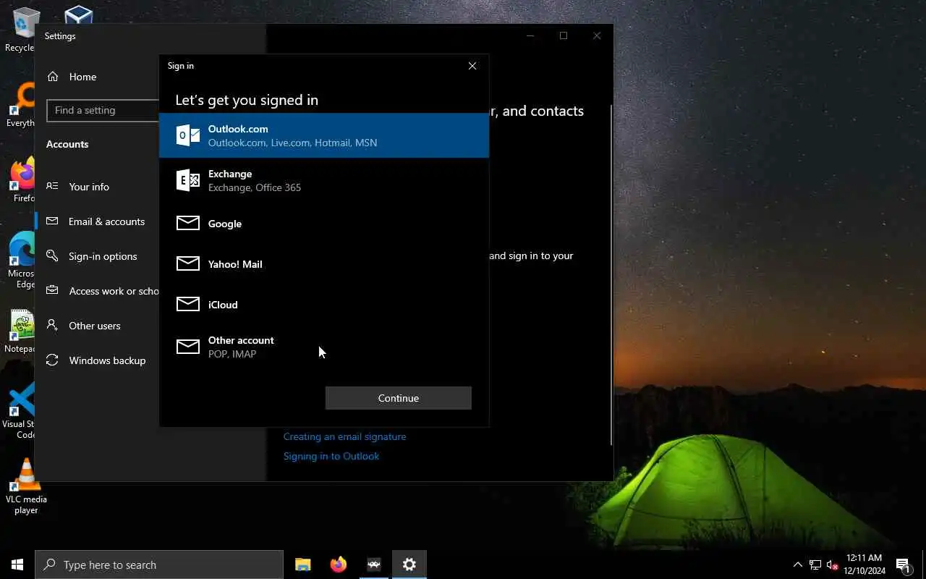Launch Firefox from the taskbar

[x=338, y=565]
